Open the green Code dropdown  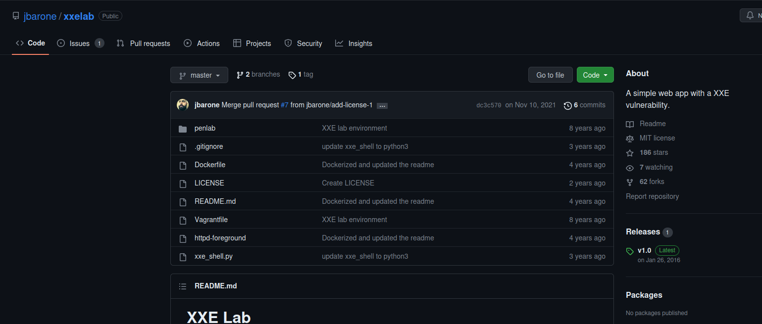click(x=595, y=75)
